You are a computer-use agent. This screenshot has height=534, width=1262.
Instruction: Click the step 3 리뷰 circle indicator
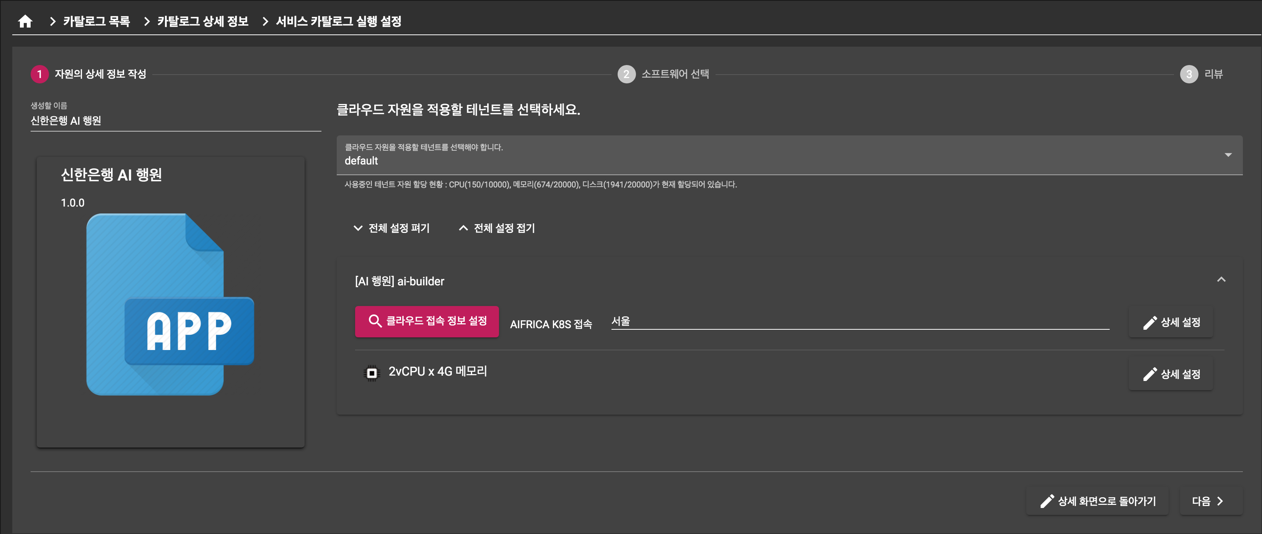(1190, 74)
